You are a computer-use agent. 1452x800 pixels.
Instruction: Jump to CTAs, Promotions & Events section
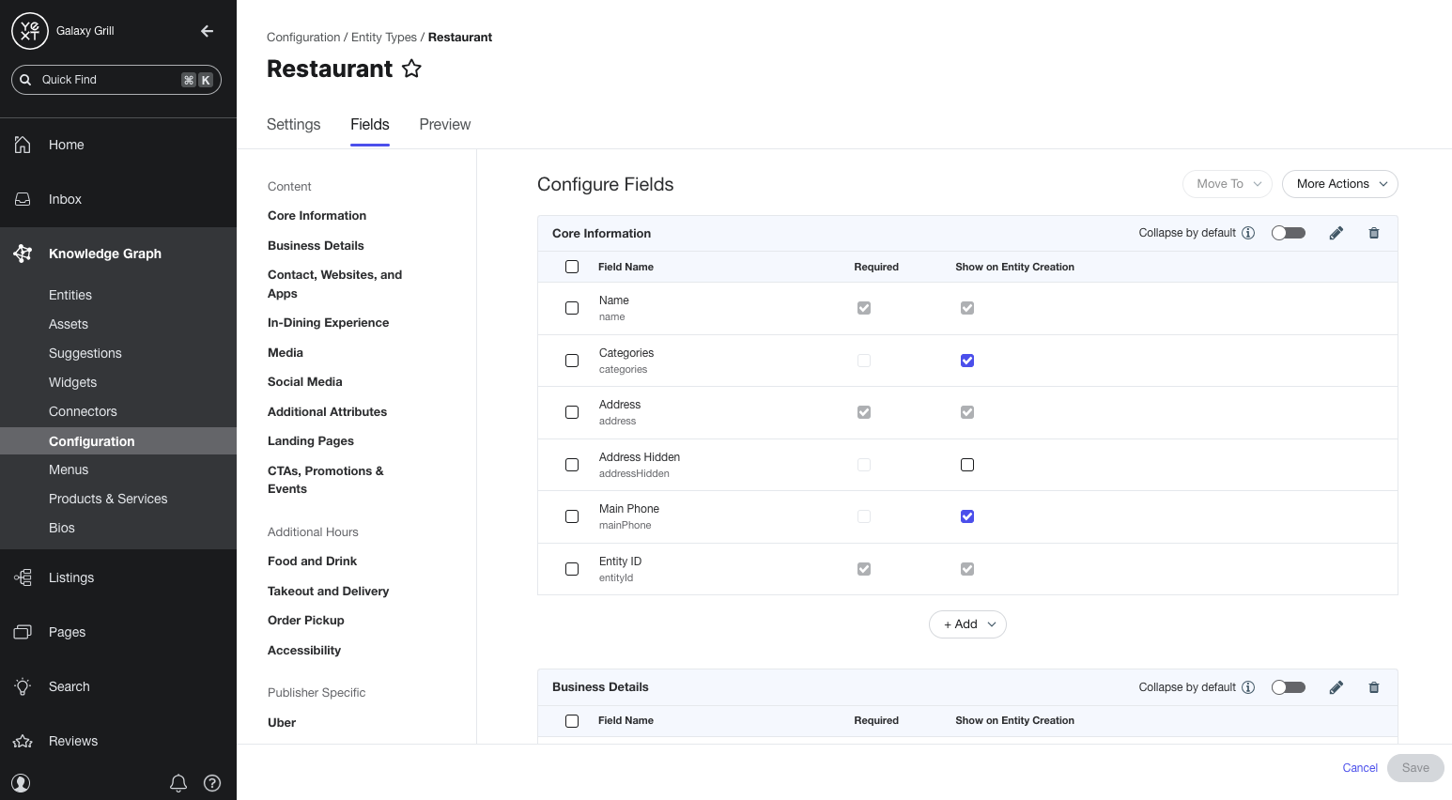[x=326, y=480]
